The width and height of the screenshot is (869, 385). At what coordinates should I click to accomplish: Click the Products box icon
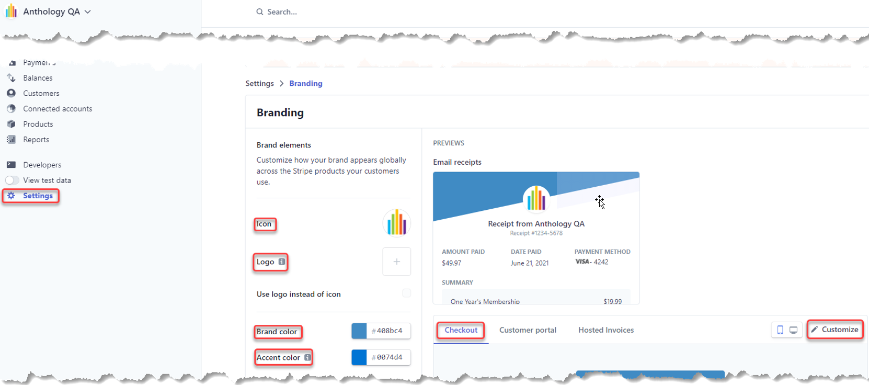pyautogui.click(x=11, y=124)
